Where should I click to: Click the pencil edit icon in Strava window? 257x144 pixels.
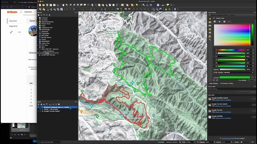[x=11, y=32]
